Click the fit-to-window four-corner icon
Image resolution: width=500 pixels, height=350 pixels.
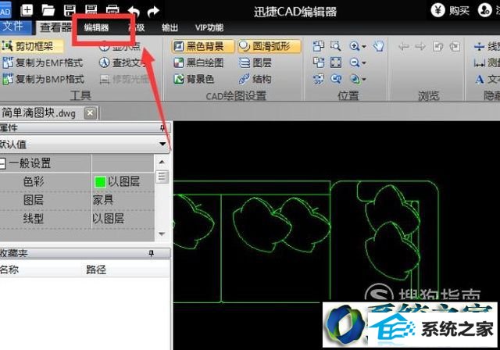click(335, 62)
